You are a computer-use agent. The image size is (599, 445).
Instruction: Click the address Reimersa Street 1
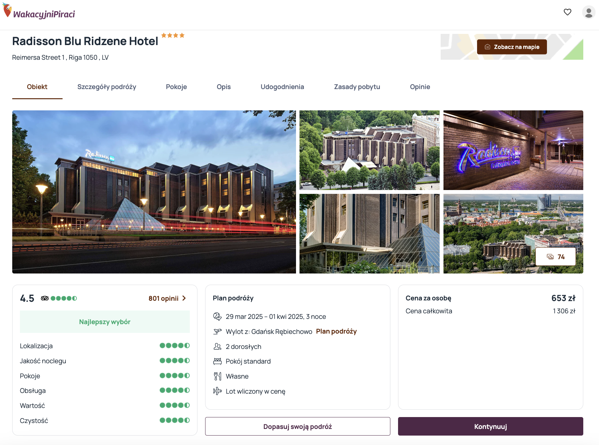[x=60, y=57]
